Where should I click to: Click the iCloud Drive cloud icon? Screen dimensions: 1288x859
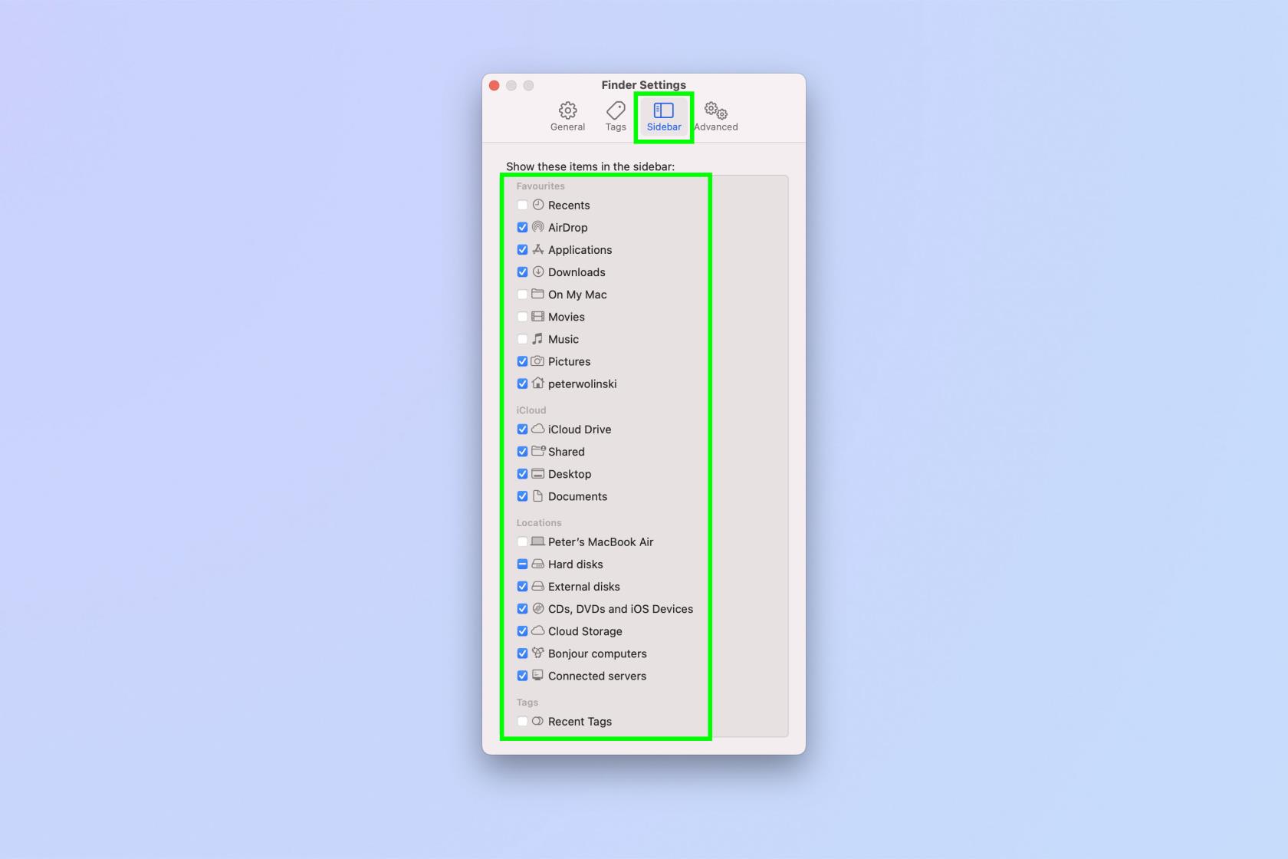click(538, 429)
